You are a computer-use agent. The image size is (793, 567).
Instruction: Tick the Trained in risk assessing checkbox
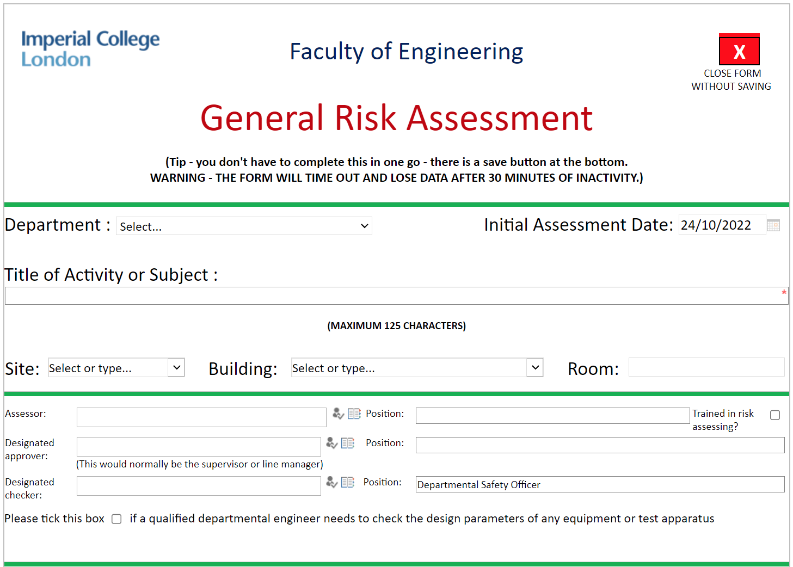[775, 415]
